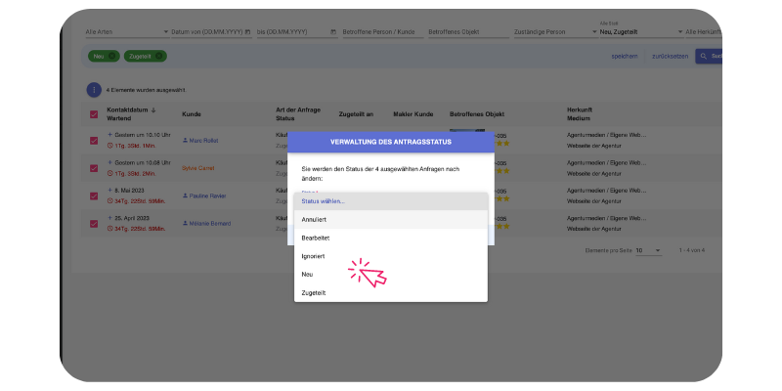The height and width of the screenshot is (391, 782).
Task: Click property thumbnail in Marc Rollet's row
Action: [467, 131]
